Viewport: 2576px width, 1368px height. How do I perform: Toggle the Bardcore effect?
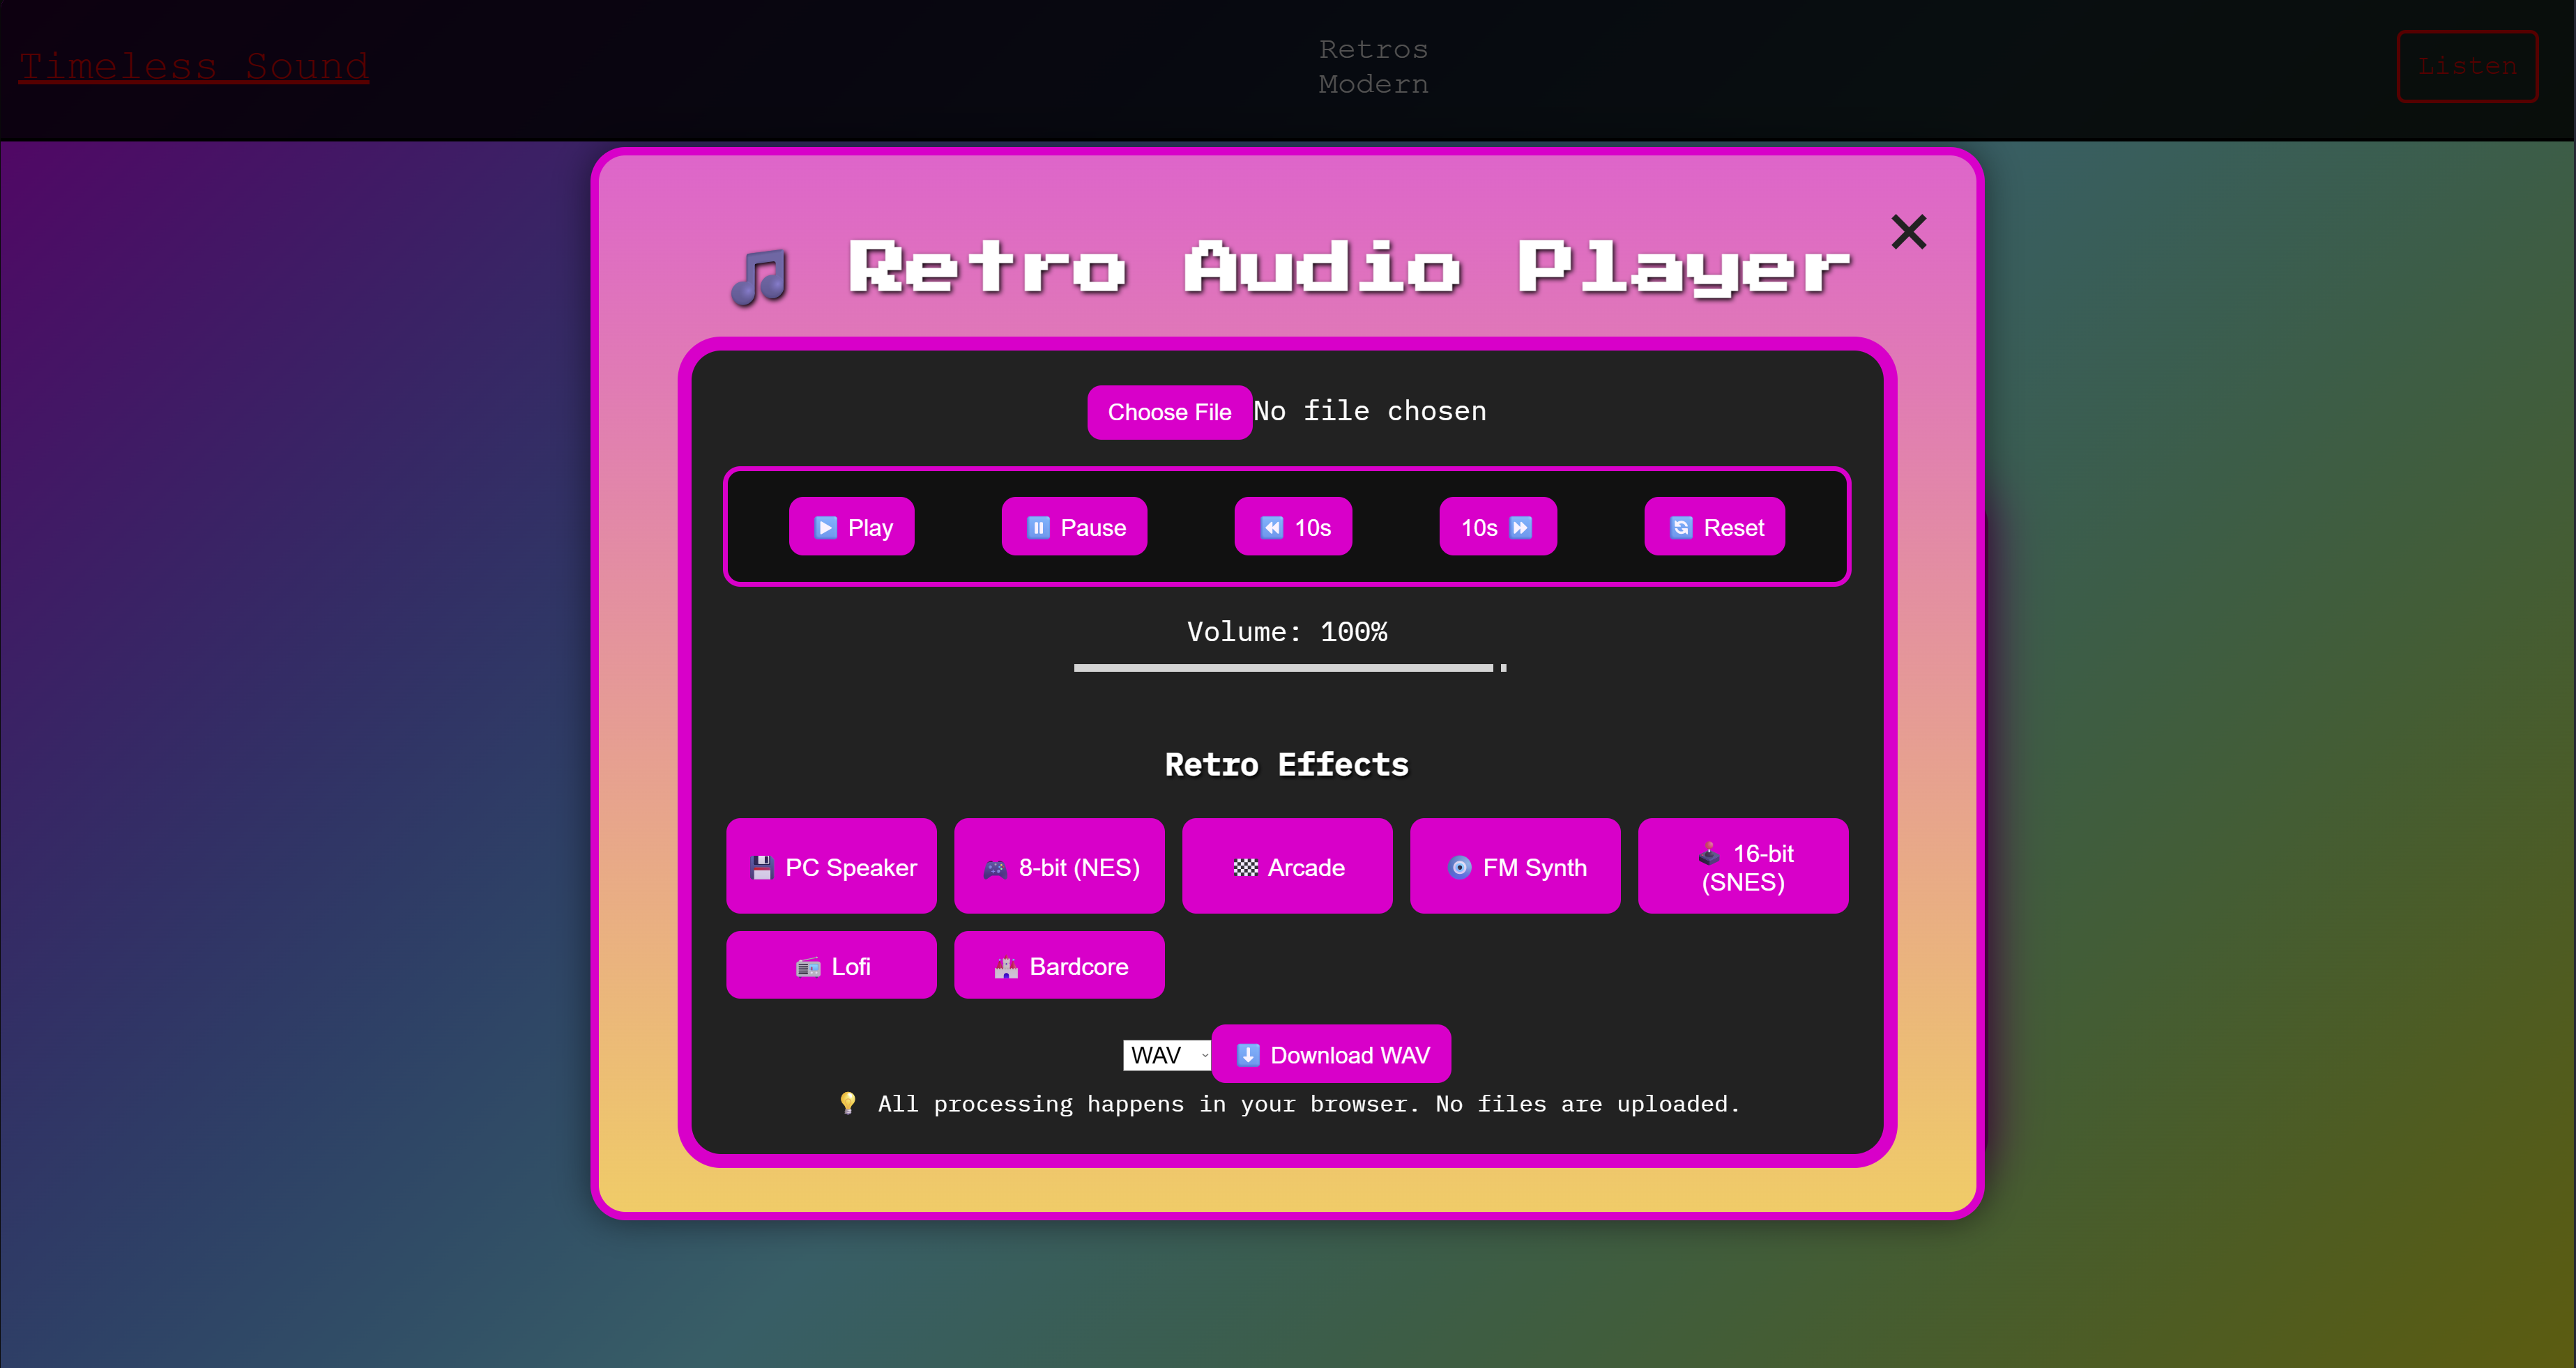tap(1059, 965)
